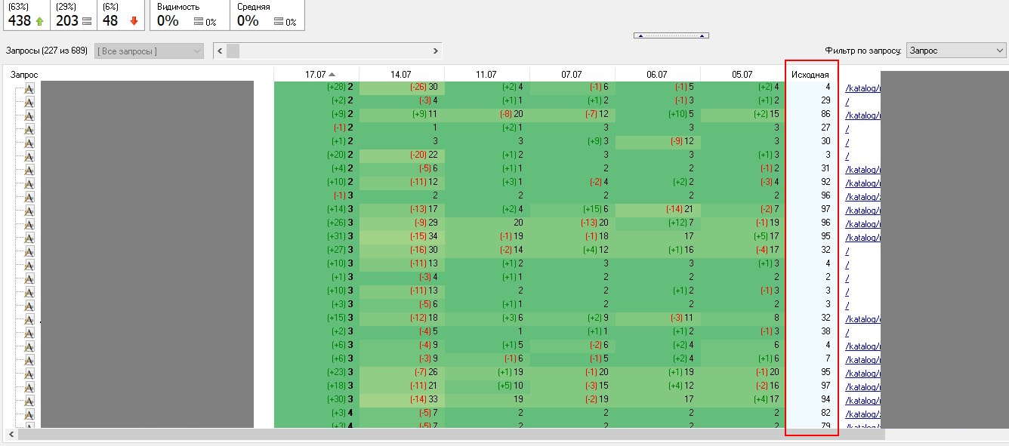Viewport: 1009px width, 446px height.
Task: Select the cell showing (-26) 30
Action: pos(402,88)
